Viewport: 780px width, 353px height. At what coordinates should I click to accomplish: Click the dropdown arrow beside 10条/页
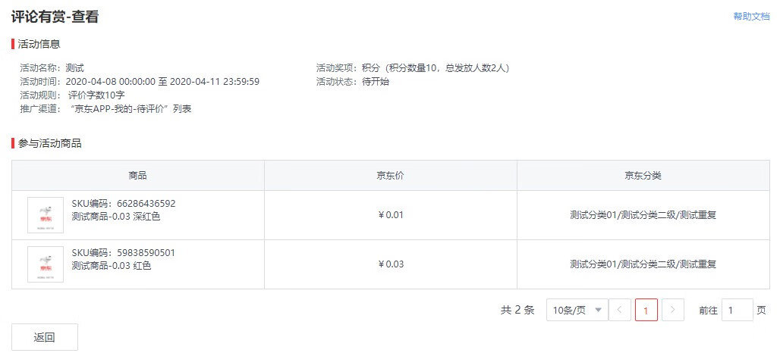point(599,310)
